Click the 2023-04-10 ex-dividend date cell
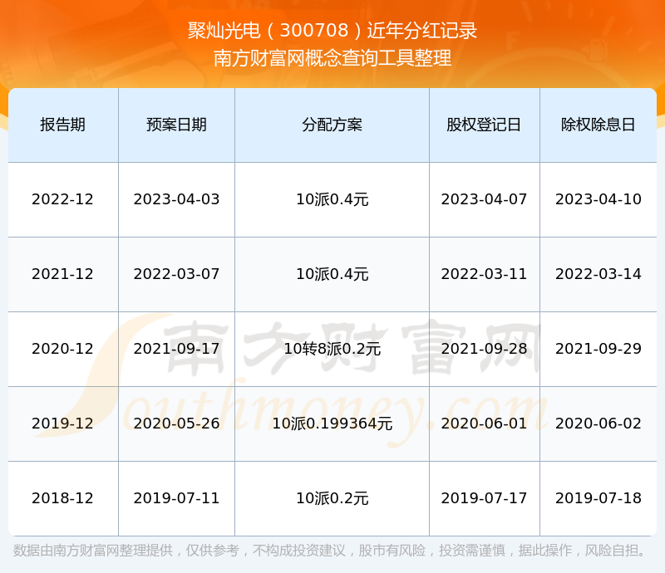Screen dimensions: 665x573 tap(598, 199)
